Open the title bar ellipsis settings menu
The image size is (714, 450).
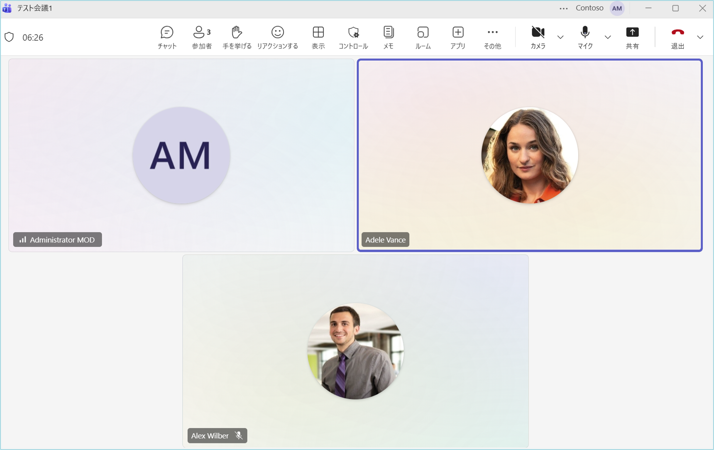pos(563,8)
